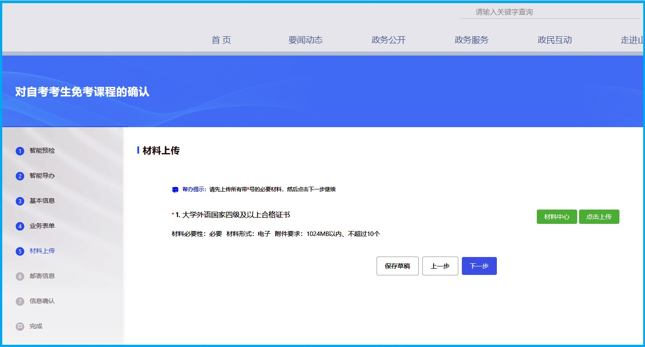The height and width of the screenshot is (347, 645).
Task: Select the 智能导办 step icon
Action: coord(20,176)
